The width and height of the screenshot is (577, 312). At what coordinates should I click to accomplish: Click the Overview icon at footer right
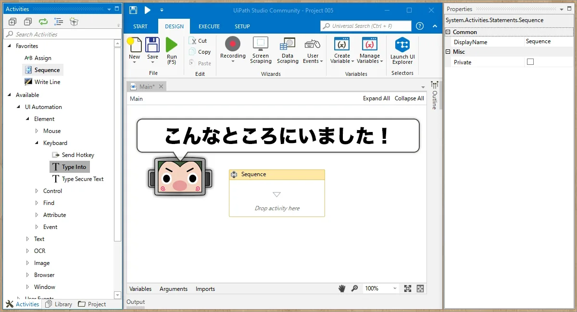[420, 288]
